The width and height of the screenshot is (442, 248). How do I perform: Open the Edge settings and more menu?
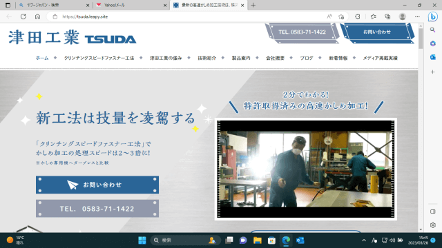417,17
